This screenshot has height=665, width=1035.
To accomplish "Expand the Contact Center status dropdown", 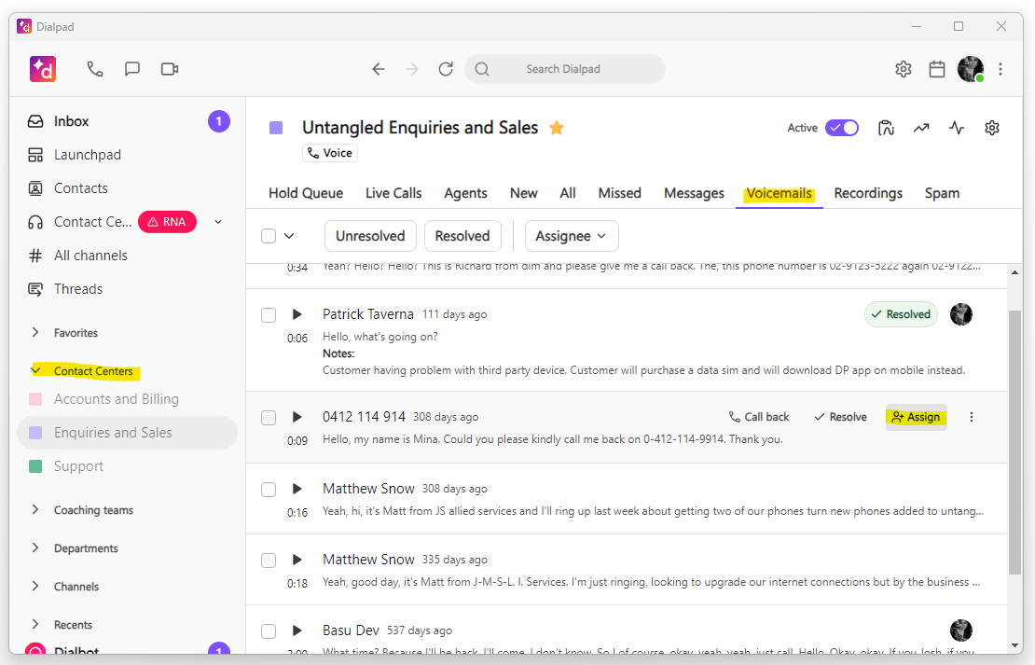I will (218, 222).
